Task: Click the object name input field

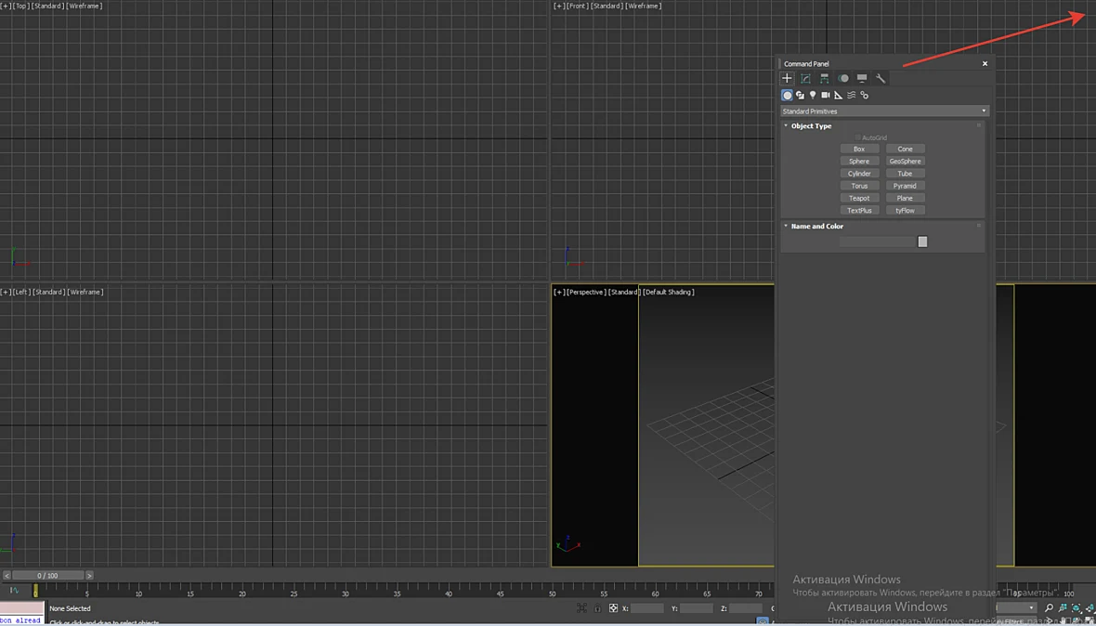Action: (x=877, y=241)
